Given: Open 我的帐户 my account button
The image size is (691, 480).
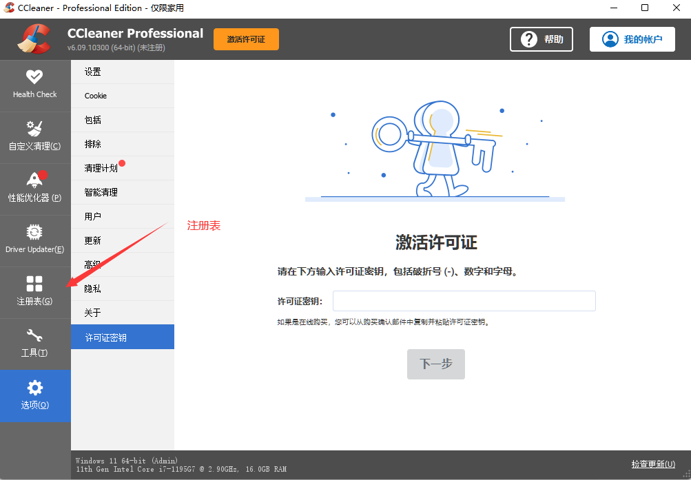Looking at the screenshot, I should [x=632, y=39].
